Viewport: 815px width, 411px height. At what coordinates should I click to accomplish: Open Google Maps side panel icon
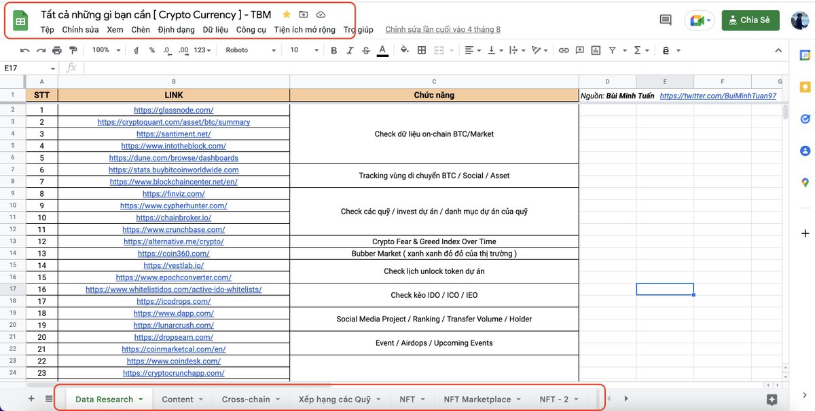805,182
